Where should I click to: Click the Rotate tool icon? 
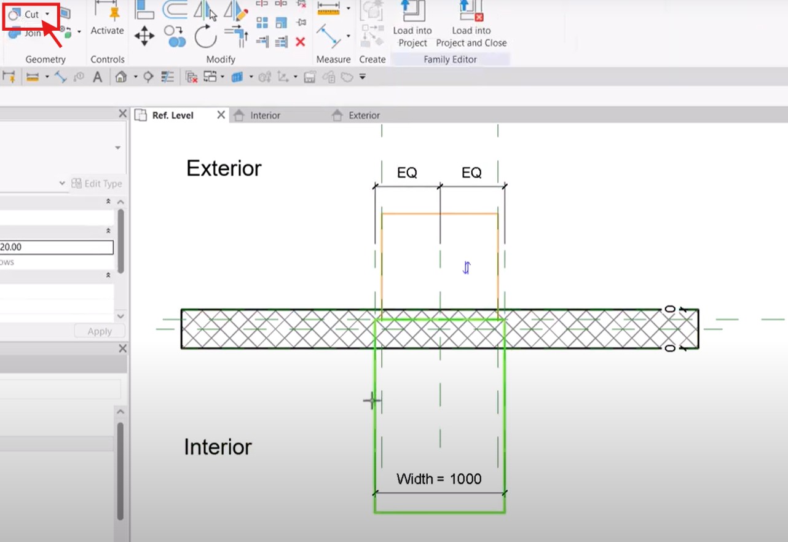click(x=205, y=37)
